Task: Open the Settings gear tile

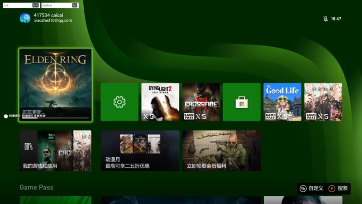Action: coord(119,102)
